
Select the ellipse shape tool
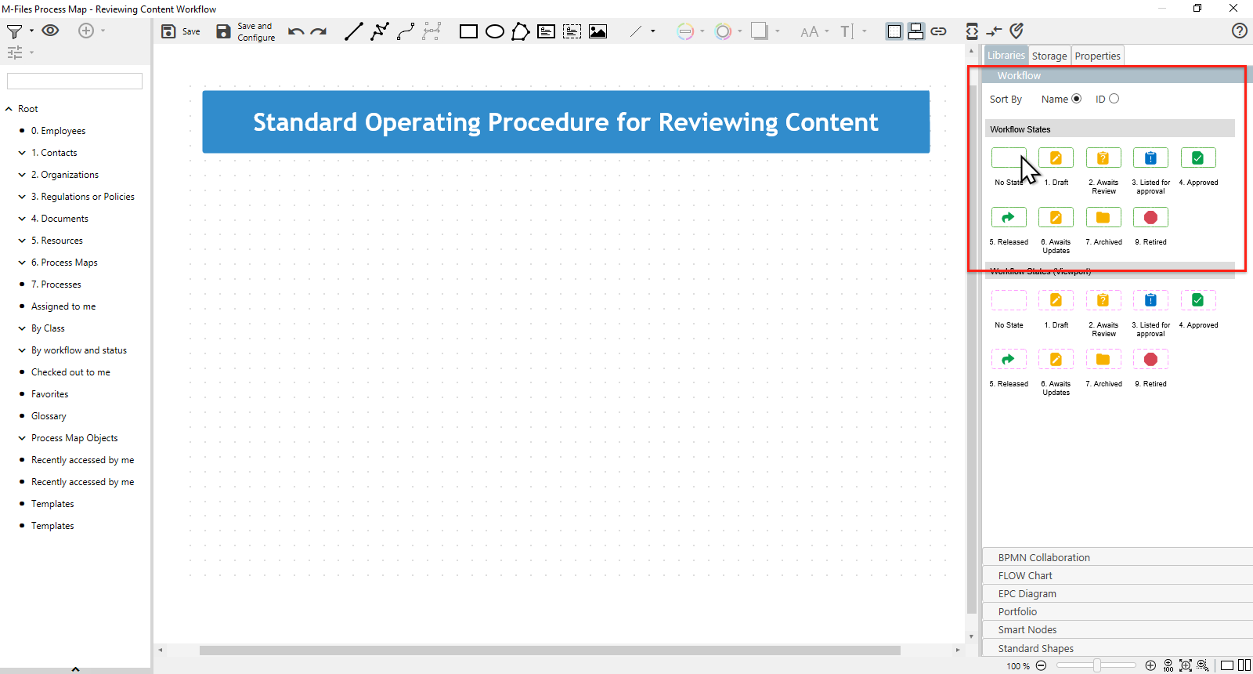coord(495,31)
